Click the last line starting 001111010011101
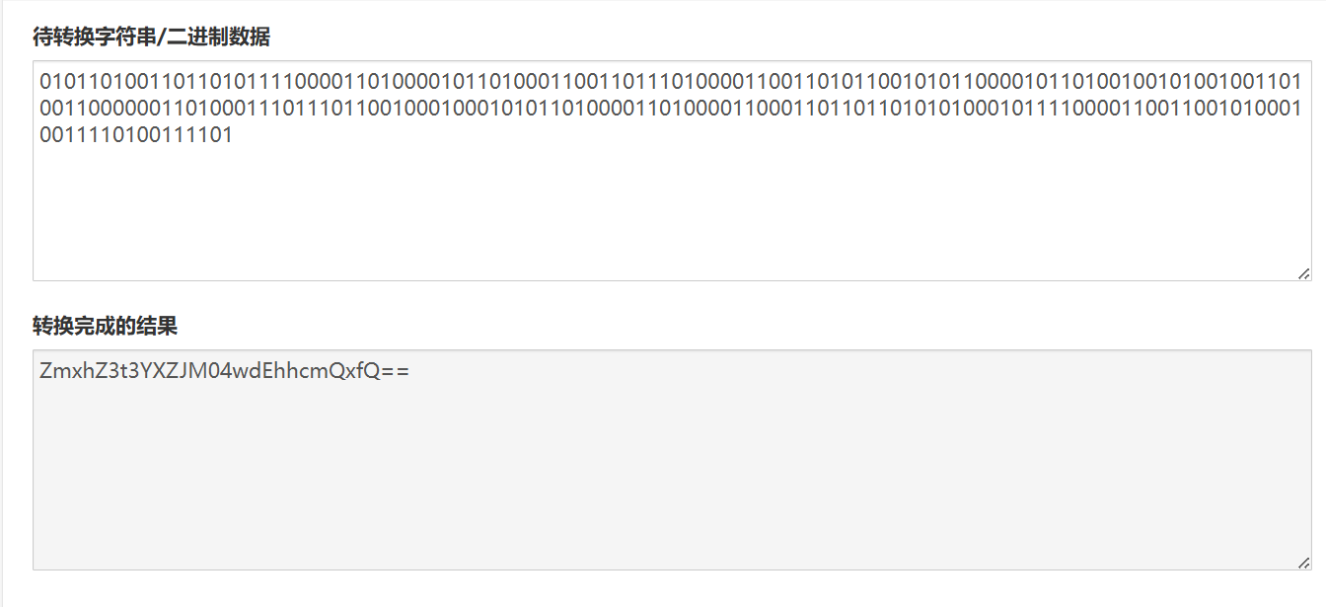 click(x=136, y=135)
